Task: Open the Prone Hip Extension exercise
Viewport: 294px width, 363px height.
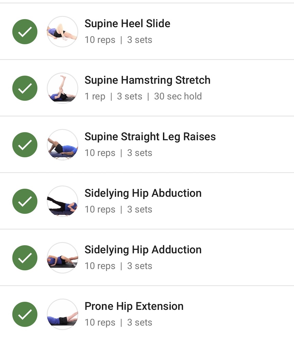Action: pos(134,306)
